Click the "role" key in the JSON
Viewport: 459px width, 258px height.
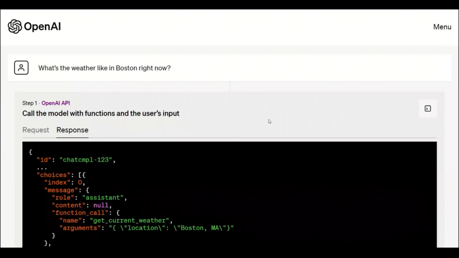coord(63,198)
